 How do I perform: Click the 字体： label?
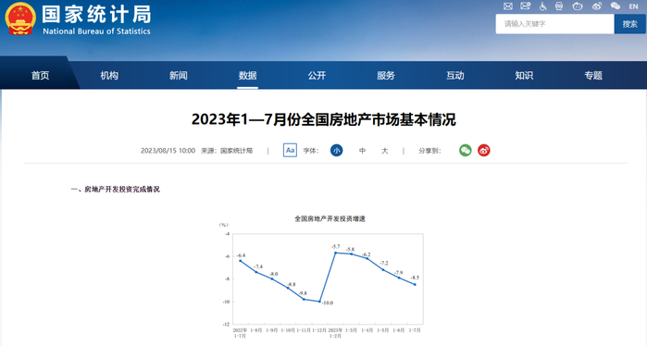tap(311, 151)
